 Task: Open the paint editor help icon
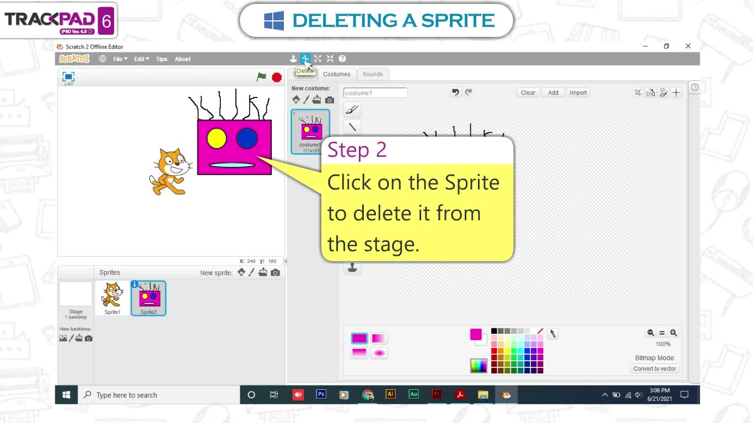tap(695, 88)
